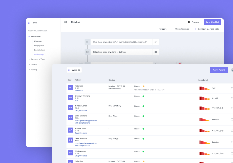Collapse sidebar using the menu icon beside Checkup
Viewport: 233px width, 163px height.
tap(65, 22)
